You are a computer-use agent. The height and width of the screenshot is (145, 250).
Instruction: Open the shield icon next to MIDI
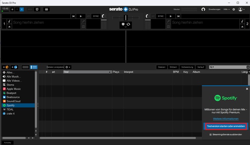[37, 9]
